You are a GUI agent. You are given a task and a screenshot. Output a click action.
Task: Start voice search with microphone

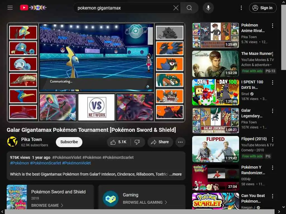click(x=208, y=8)
